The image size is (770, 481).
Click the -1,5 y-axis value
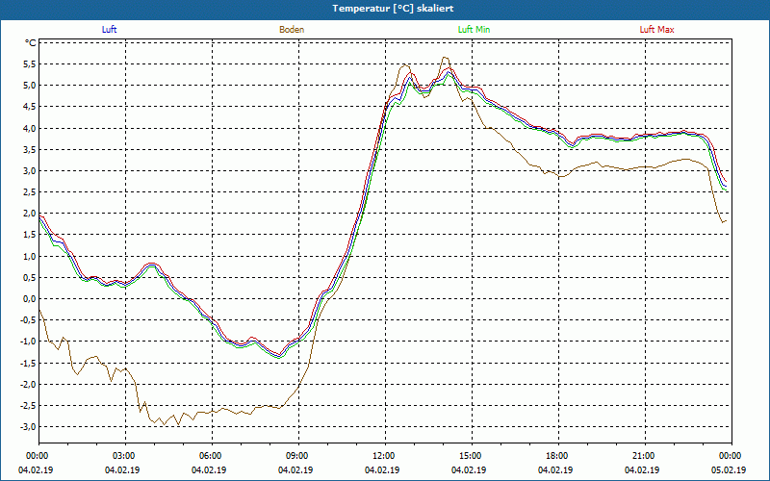click(27, 364)
